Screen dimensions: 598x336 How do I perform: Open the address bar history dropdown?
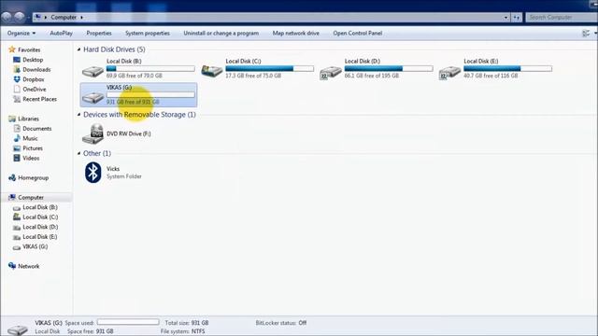click(505, 17)
